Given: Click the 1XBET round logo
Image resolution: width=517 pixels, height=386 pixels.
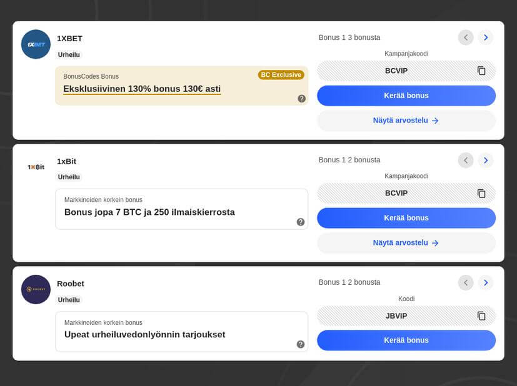Looking at the screenshot, I should point(36,44).
